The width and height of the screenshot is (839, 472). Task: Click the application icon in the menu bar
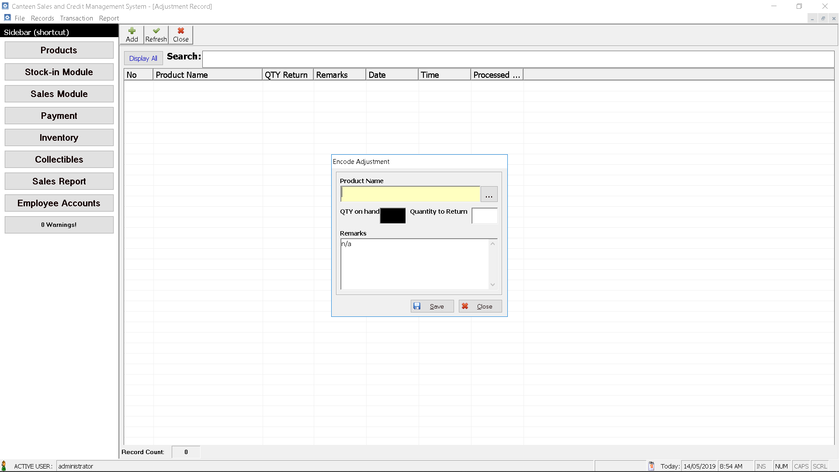pyautogui.click(x=7, y=17)
